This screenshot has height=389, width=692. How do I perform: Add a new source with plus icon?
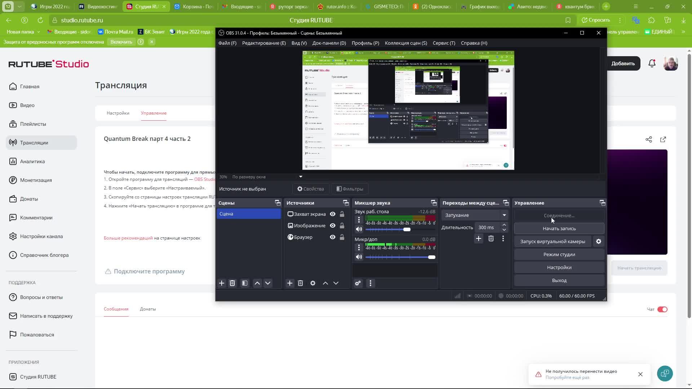(290, 283)
